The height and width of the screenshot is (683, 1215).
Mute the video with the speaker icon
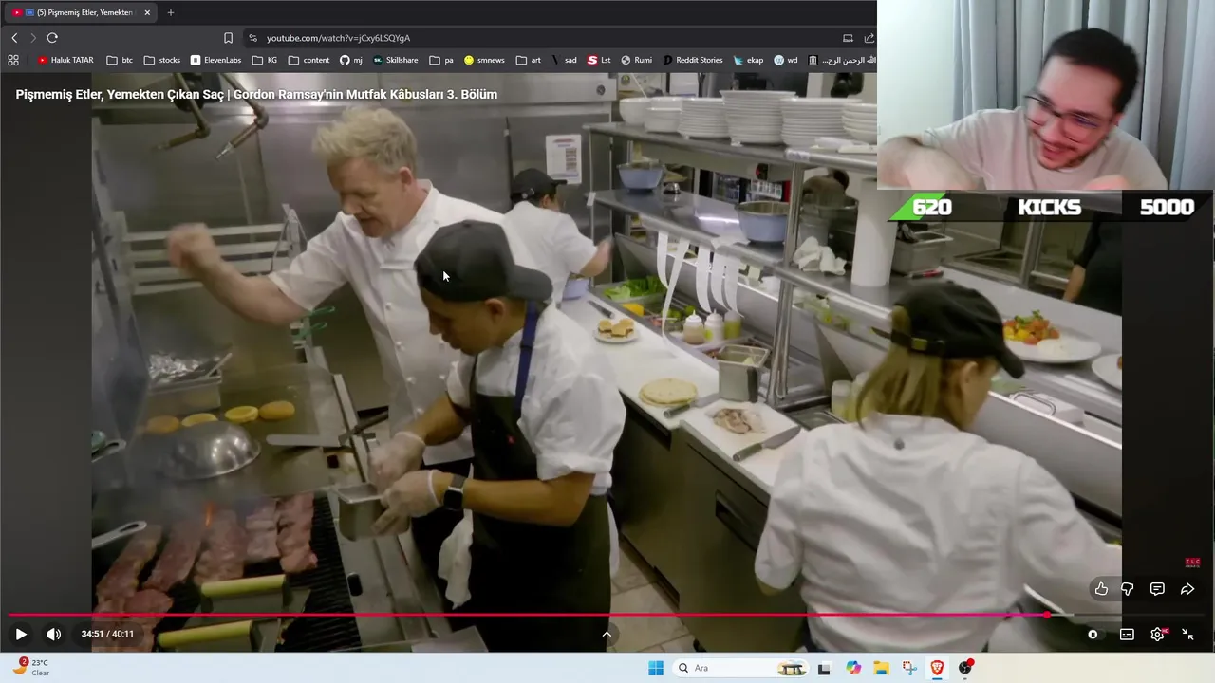53,634
